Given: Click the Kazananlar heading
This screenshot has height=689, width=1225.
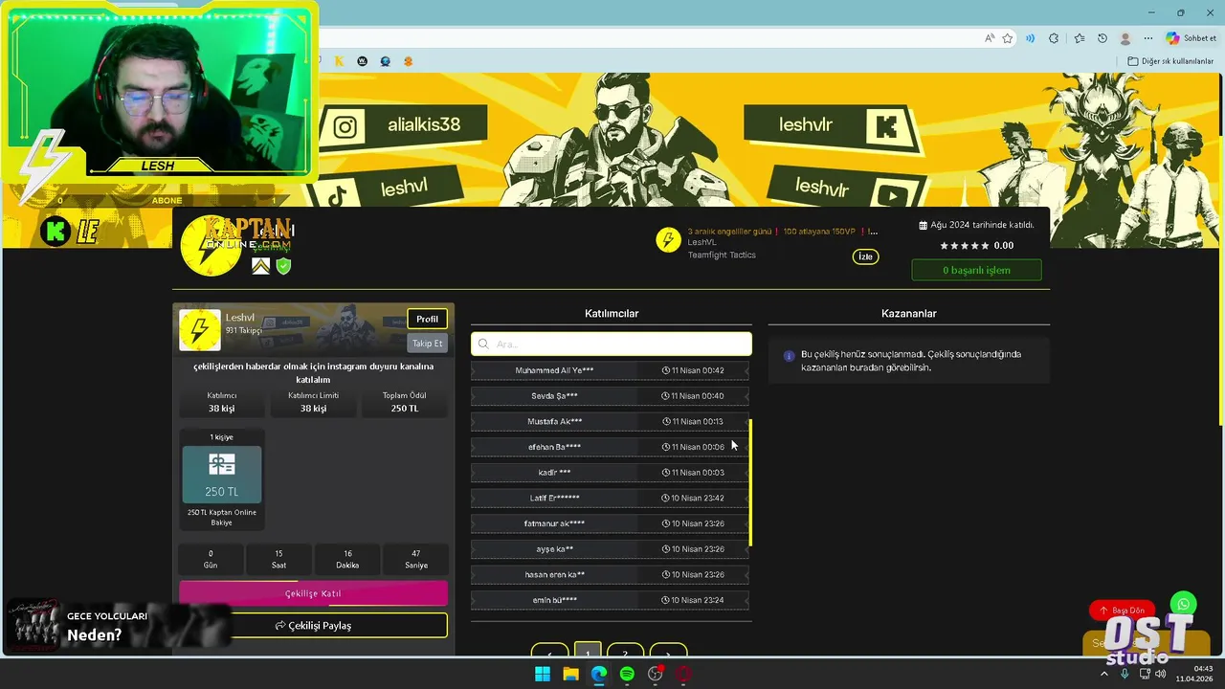Looking at the screenshot, I should [908, 313].
